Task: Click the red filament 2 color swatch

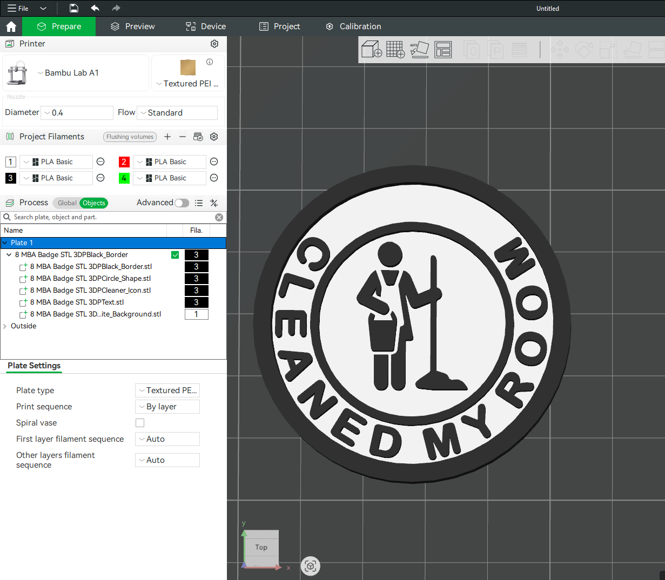Action: [x=124, y=162]
